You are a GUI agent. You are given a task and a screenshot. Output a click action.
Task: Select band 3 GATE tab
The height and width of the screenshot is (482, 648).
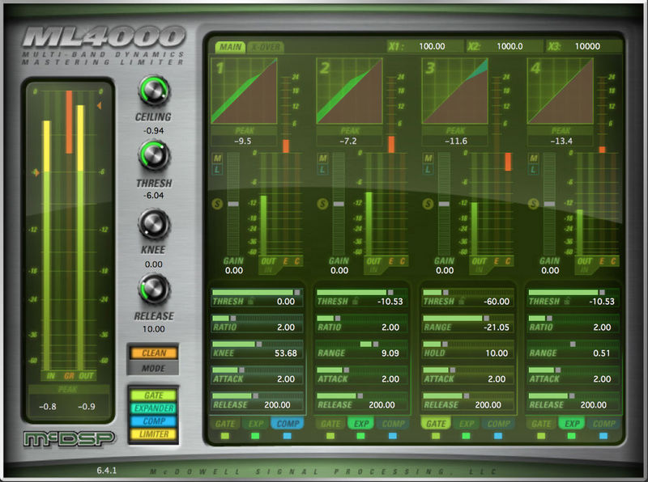point(436,424)
